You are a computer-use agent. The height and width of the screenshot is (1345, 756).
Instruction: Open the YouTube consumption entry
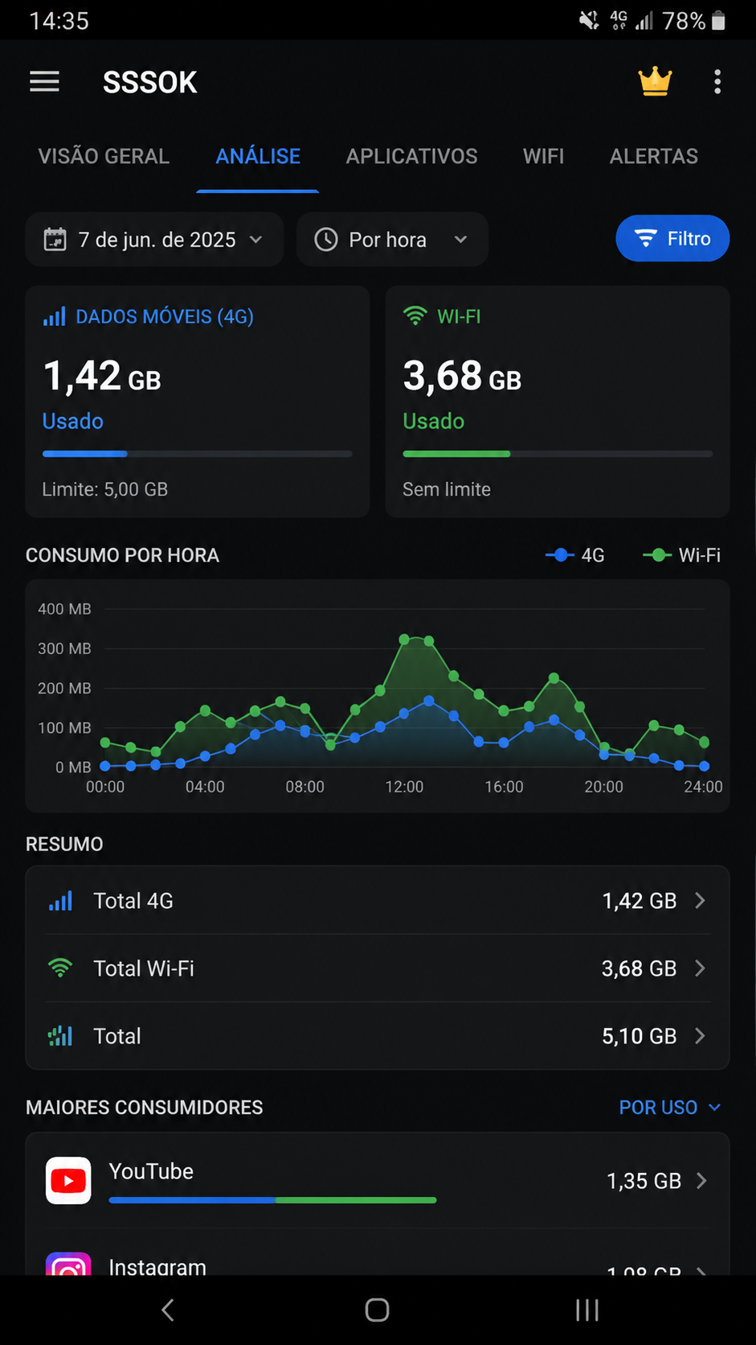pos(378,1180)
